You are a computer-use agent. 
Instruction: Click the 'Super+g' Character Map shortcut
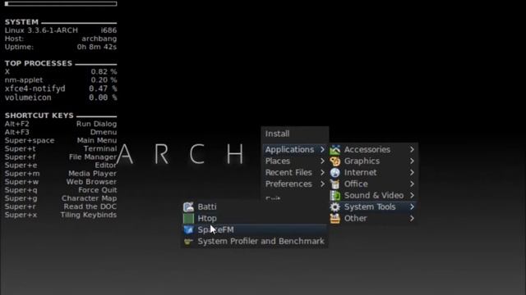tap(61, 198)
